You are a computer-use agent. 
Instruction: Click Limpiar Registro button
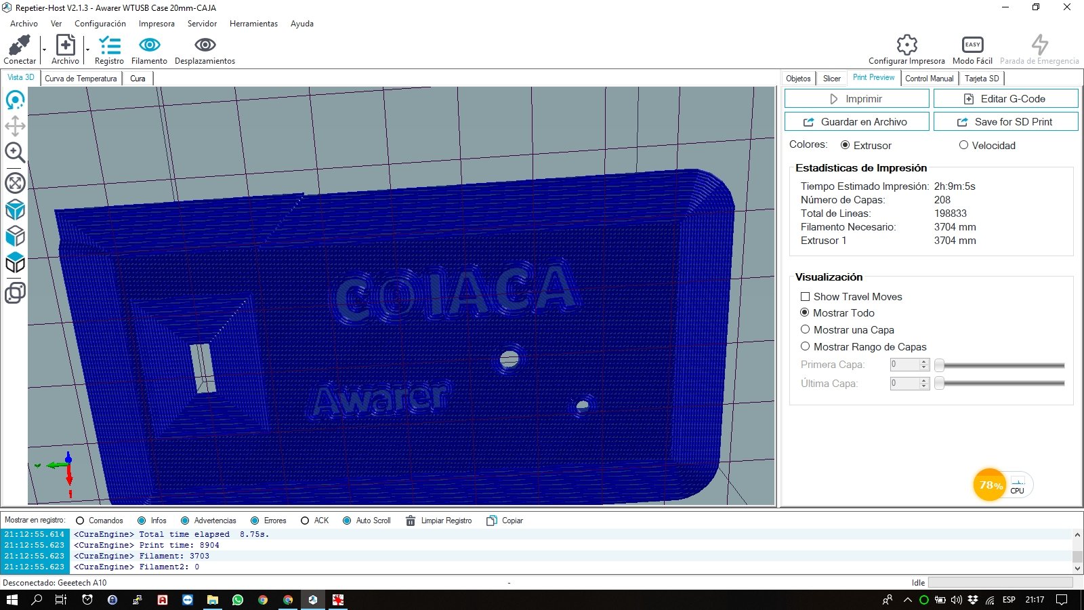click(439, 521)
